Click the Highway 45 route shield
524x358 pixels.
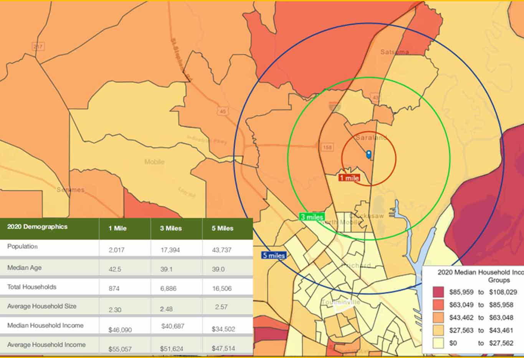(223, 111)
